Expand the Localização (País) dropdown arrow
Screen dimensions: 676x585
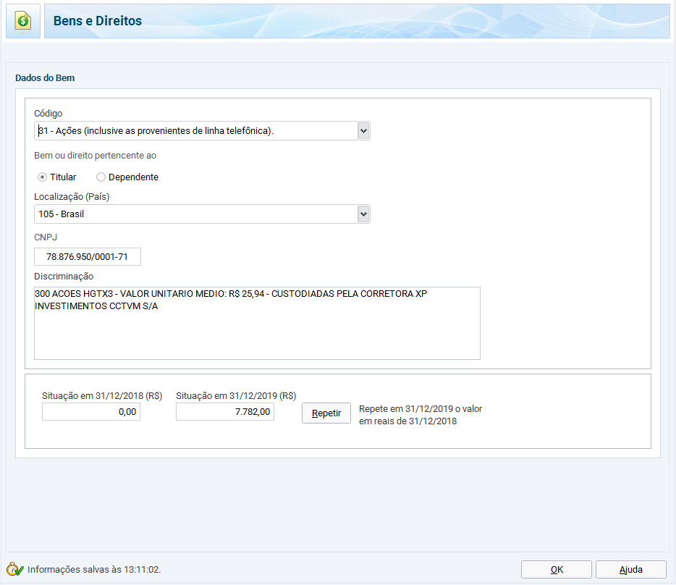click(363, 214)
